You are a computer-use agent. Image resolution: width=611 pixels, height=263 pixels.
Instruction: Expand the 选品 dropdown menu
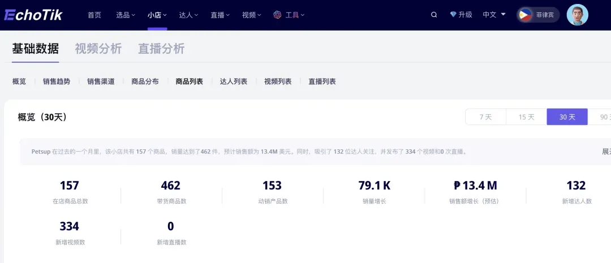(x=126, y=15)
